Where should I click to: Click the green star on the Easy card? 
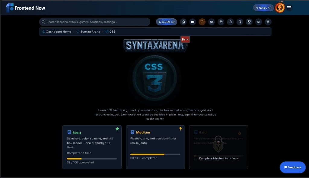click(x=117, y=129)
